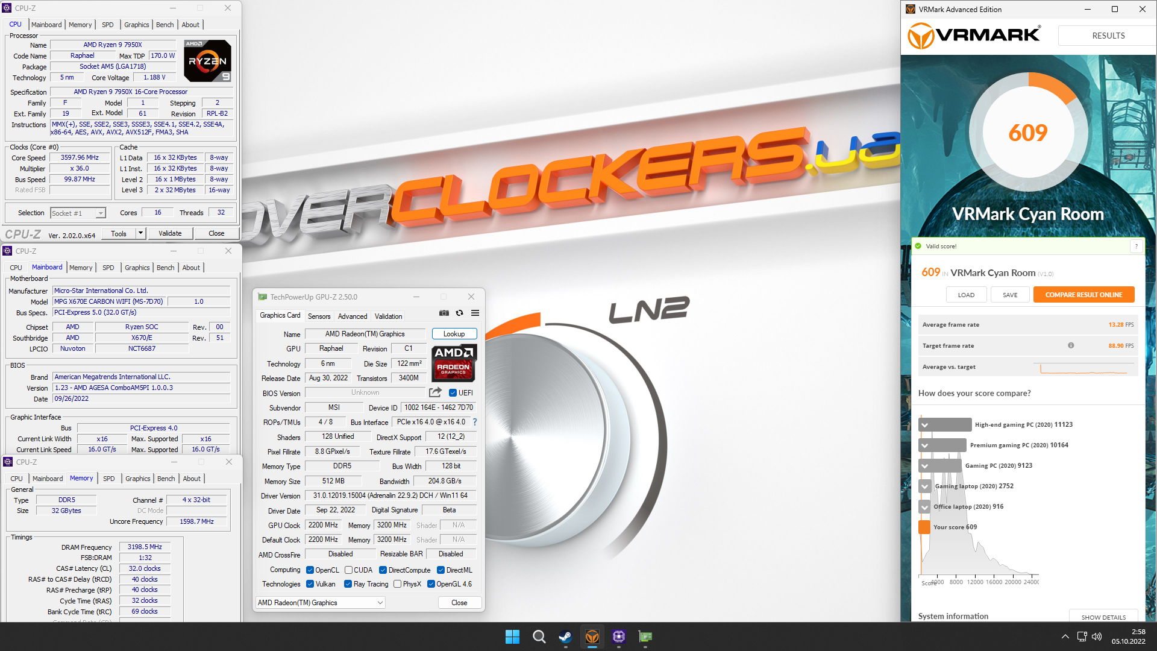
Task: Click Validate button in CPU-Z
Action: (x=170, y=233)
